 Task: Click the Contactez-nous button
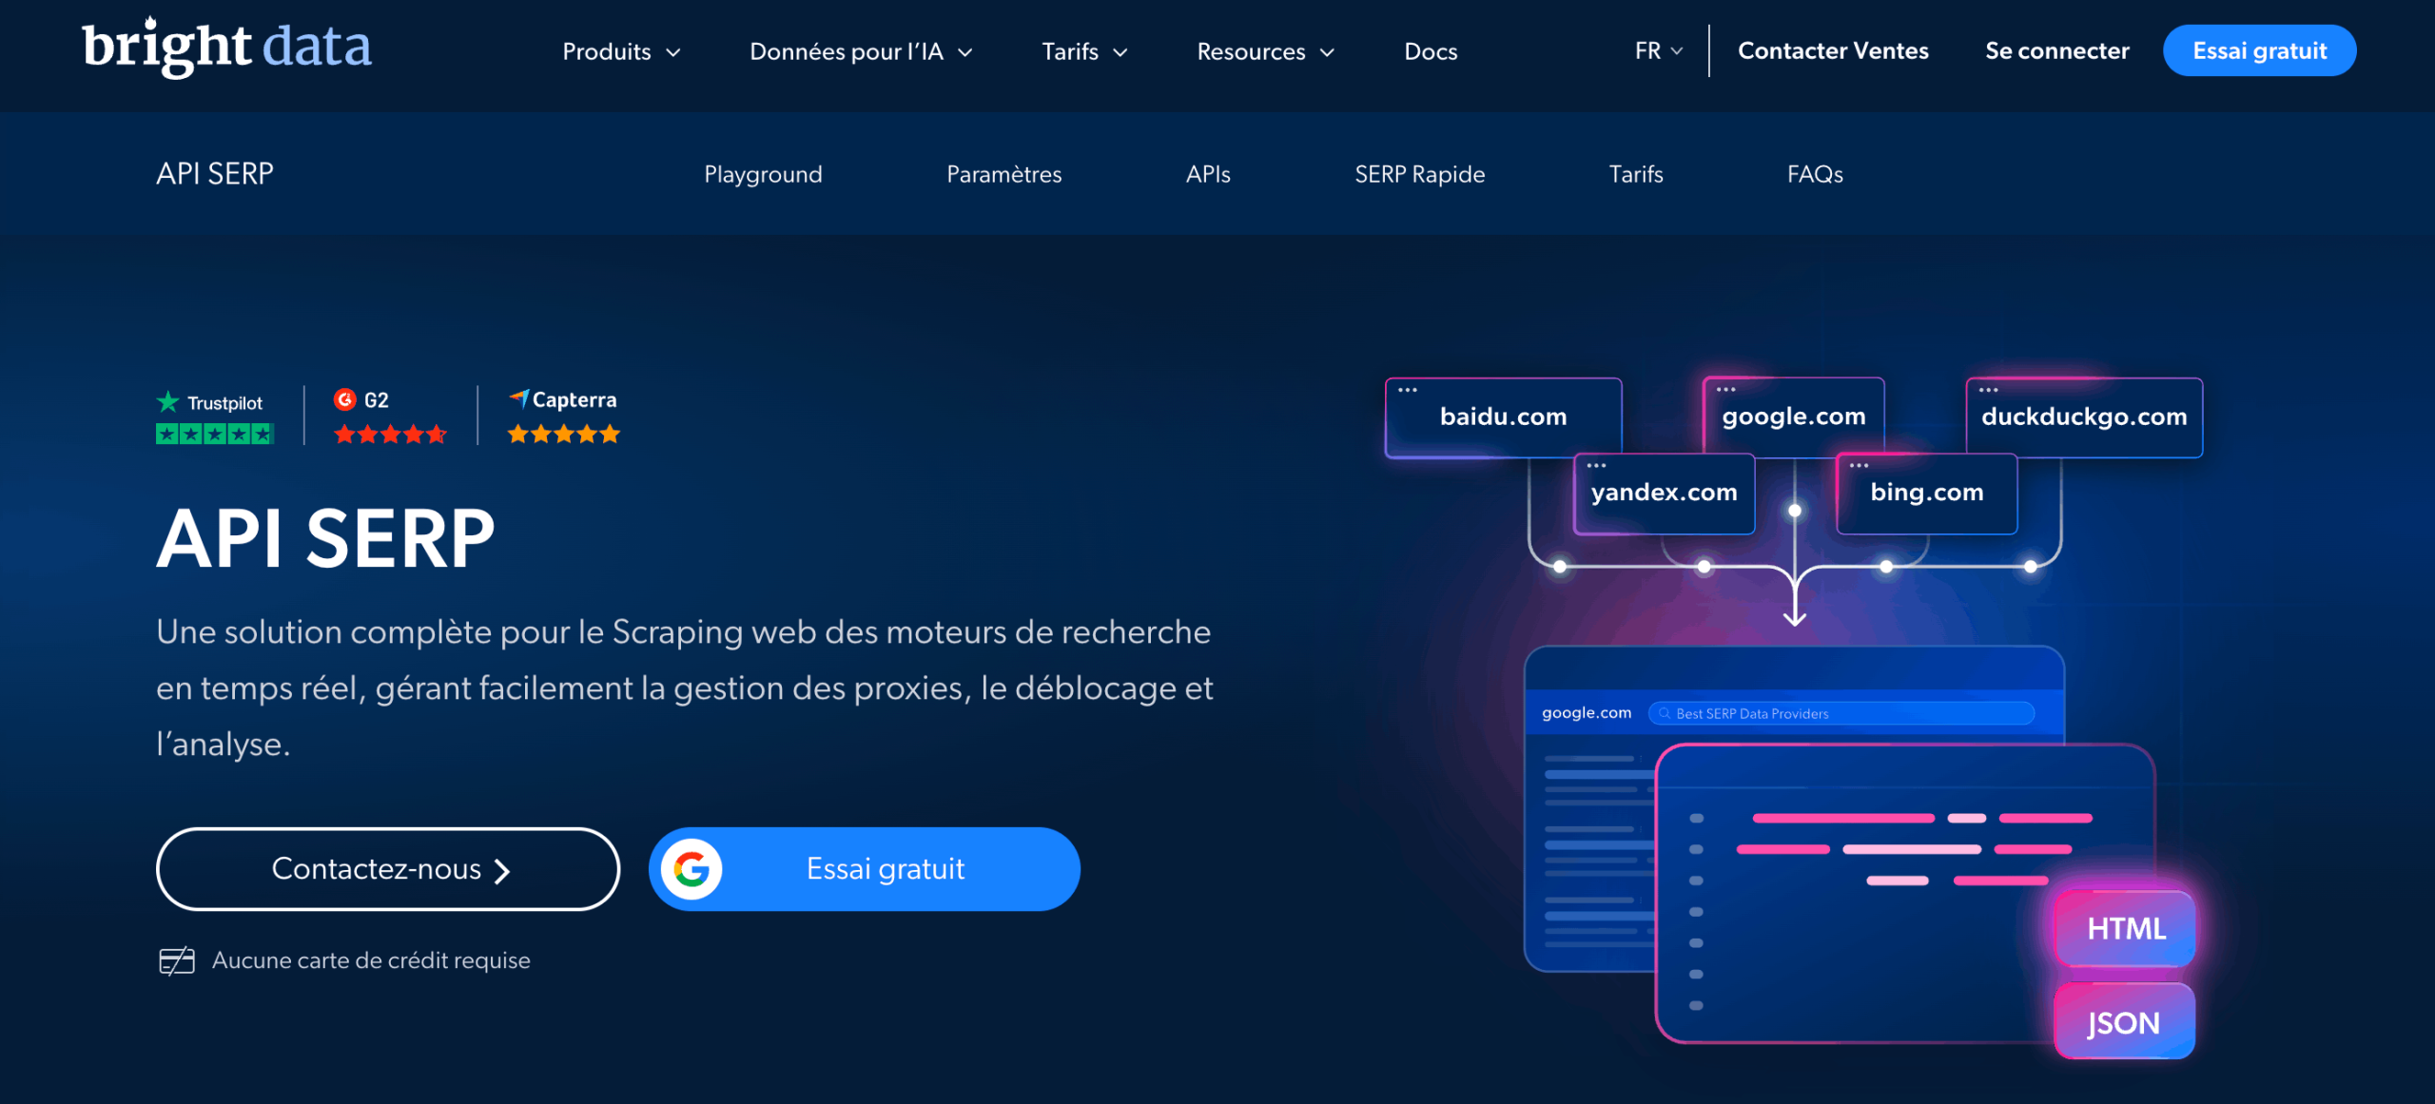pos(388,869)
